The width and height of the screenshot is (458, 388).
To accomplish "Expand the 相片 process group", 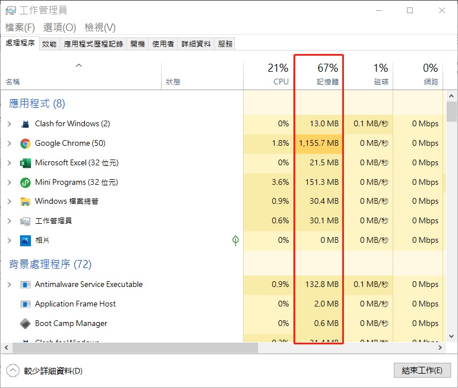I will (x=9, y=240).
